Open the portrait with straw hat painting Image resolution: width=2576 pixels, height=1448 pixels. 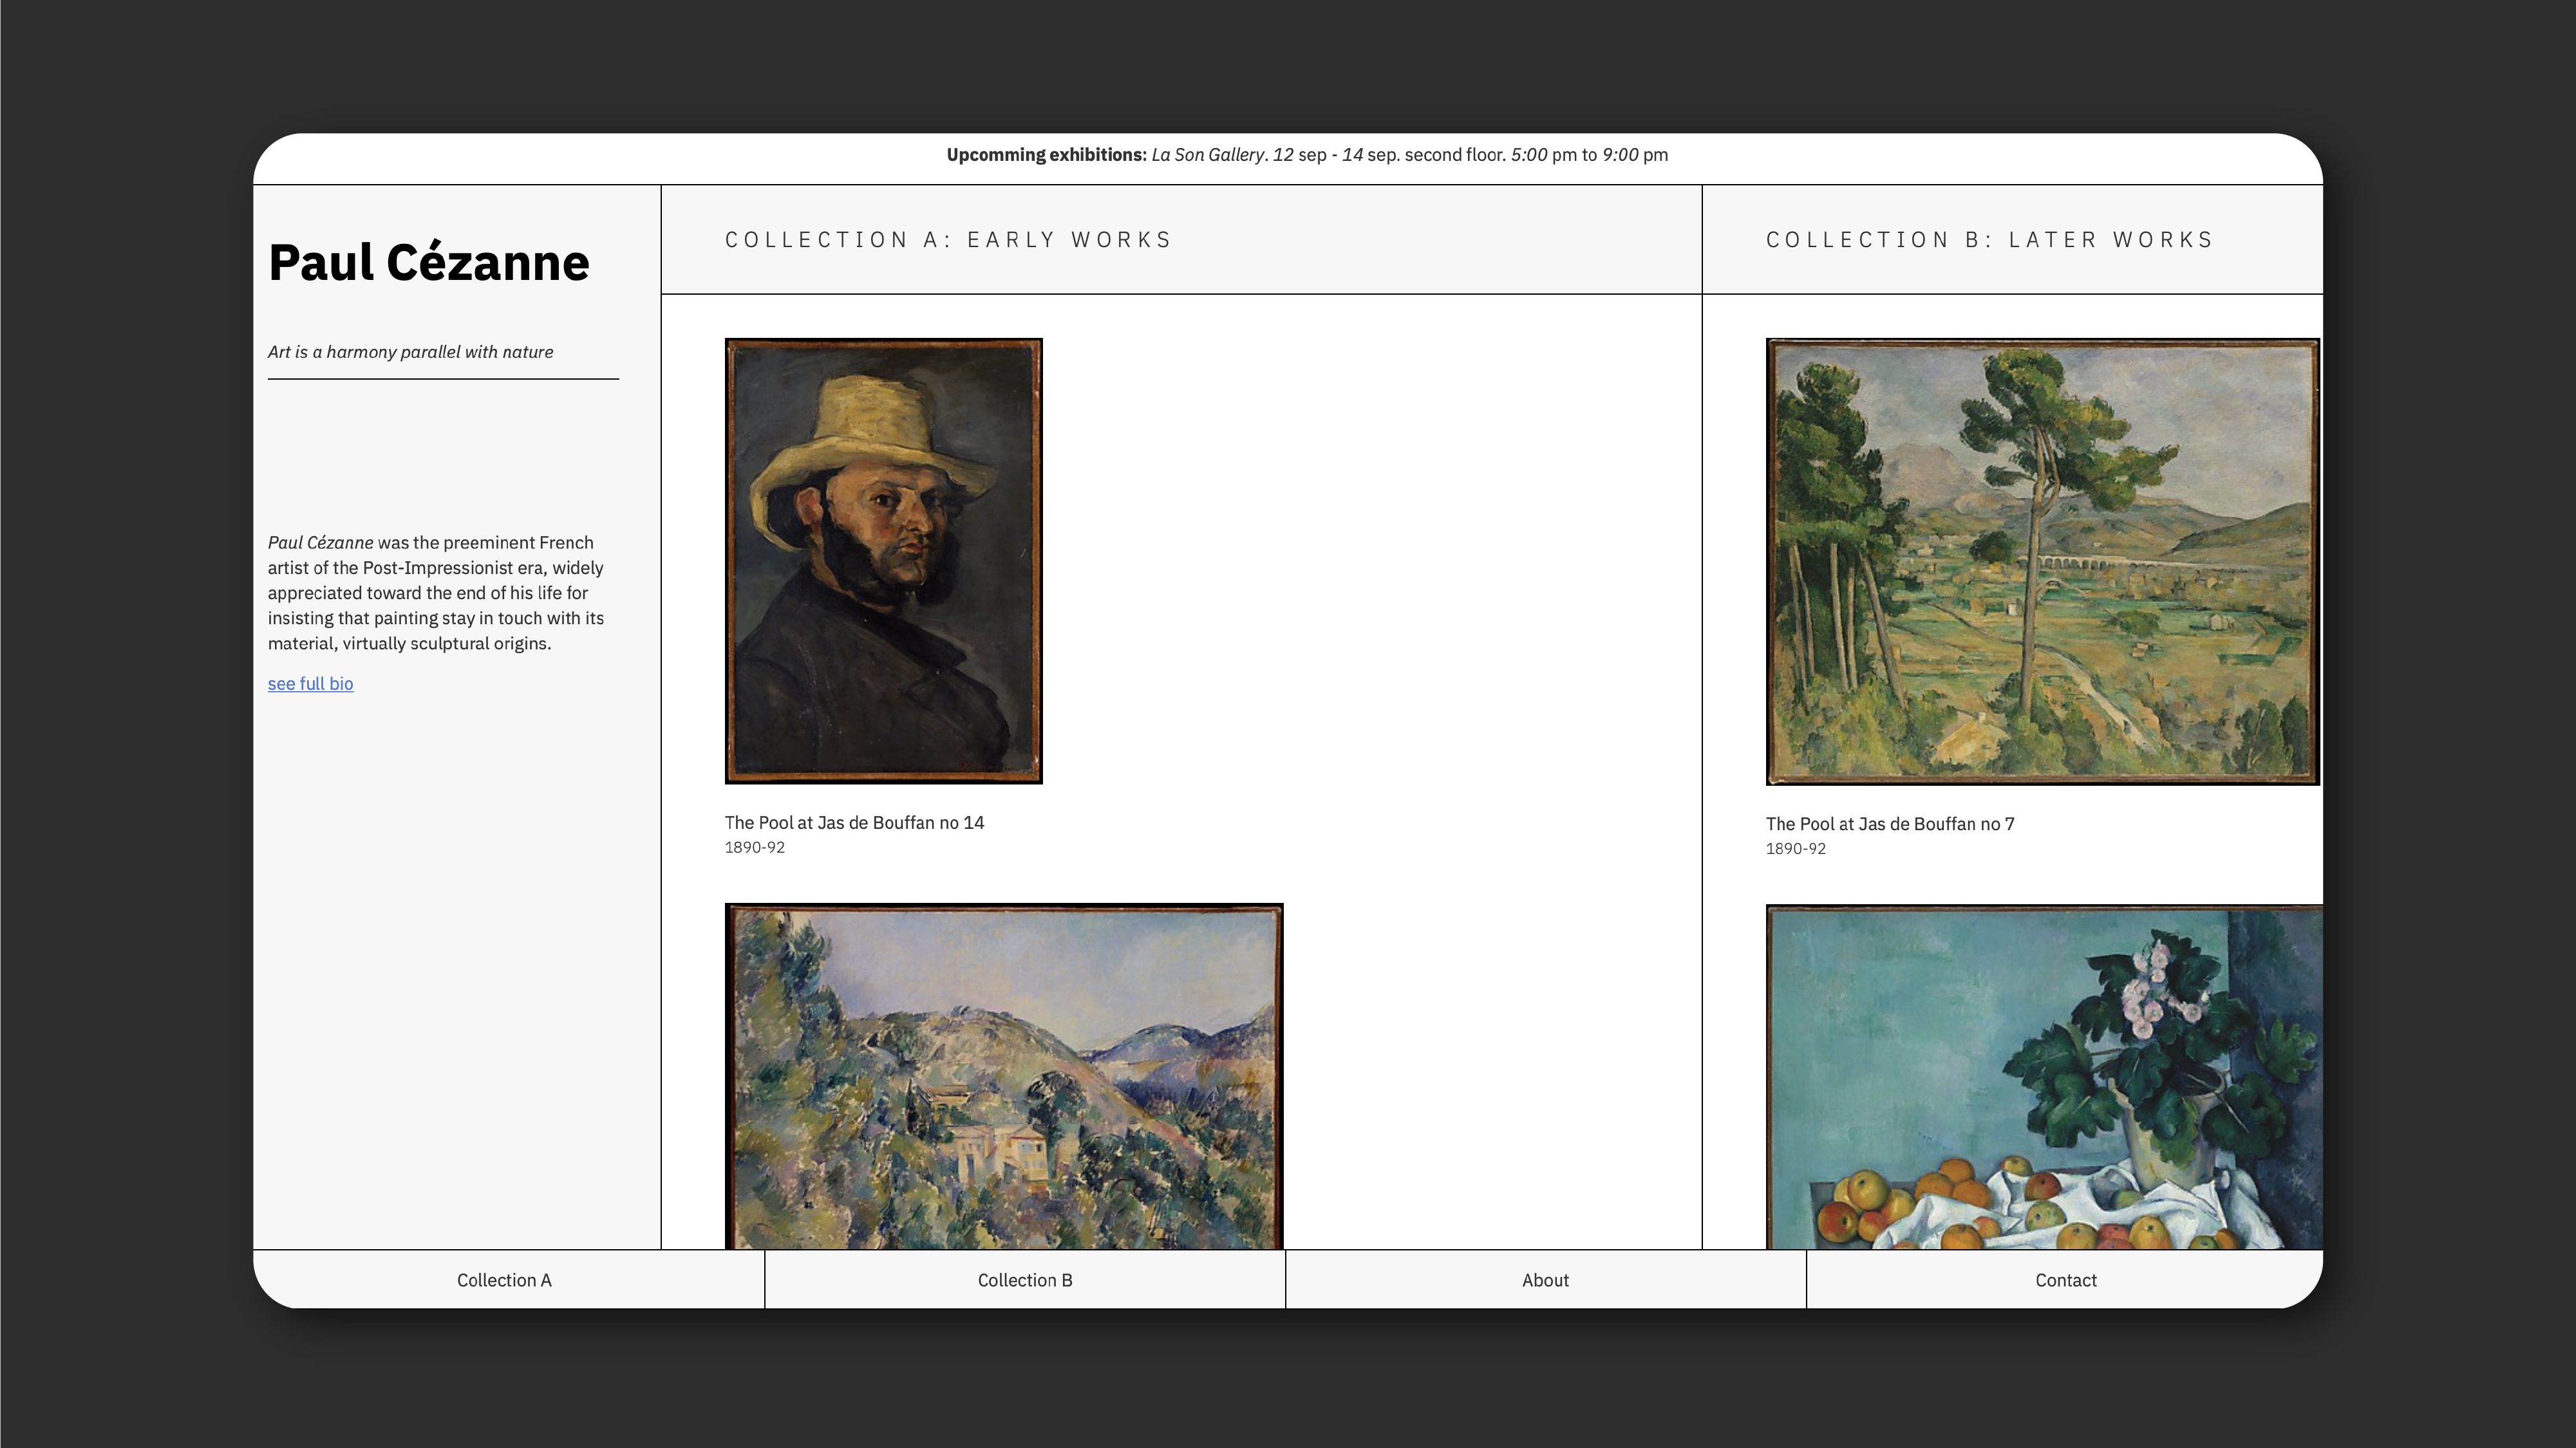click(883, 561)
